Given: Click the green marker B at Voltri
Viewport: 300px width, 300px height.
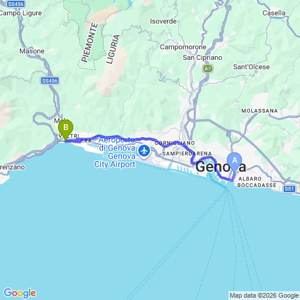Looking at the screenshot, I should (66, 129).
